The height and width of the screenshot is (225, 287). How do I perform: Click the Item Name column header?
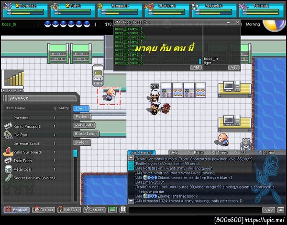click(x=15, y=108)
